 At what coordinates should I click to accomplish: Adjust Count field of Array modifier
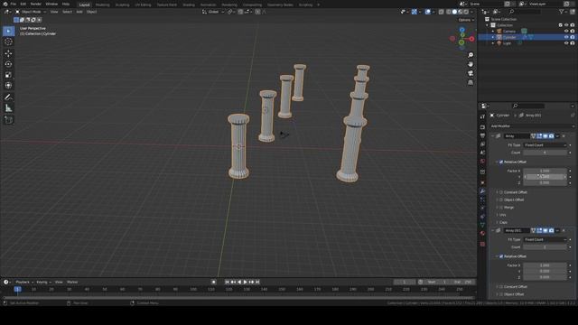point(545,153)
